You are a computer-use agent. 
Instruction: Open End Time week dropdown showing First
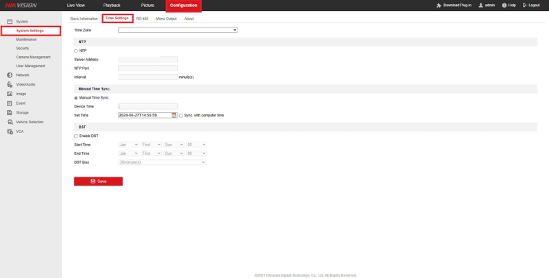(x=151, y=153)
